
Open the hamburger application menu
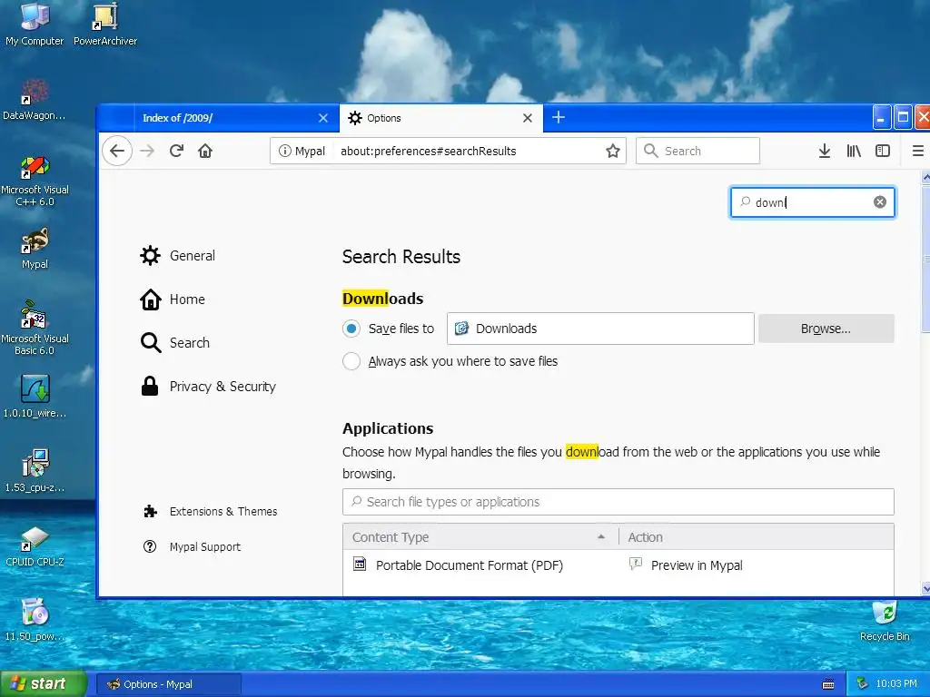(x=917, y=152)
